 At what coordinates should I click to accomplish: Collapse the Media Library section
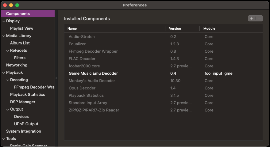(x=3, y=36)
